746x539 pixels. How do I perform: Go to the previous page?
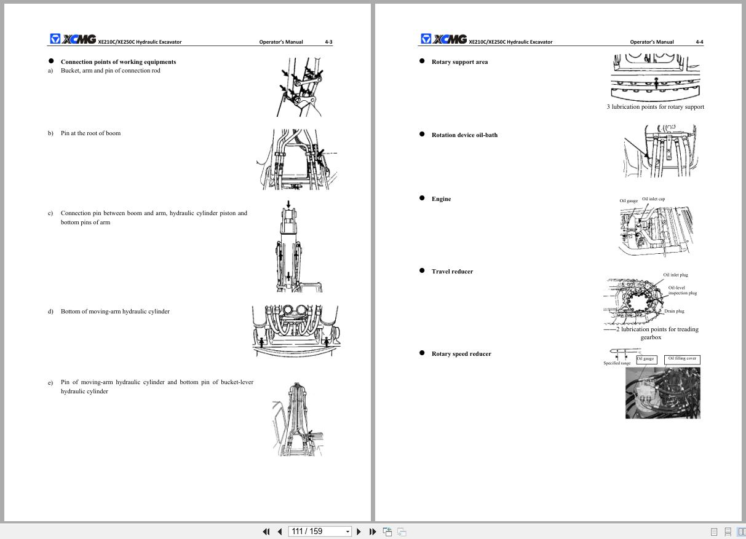point(280,532)
